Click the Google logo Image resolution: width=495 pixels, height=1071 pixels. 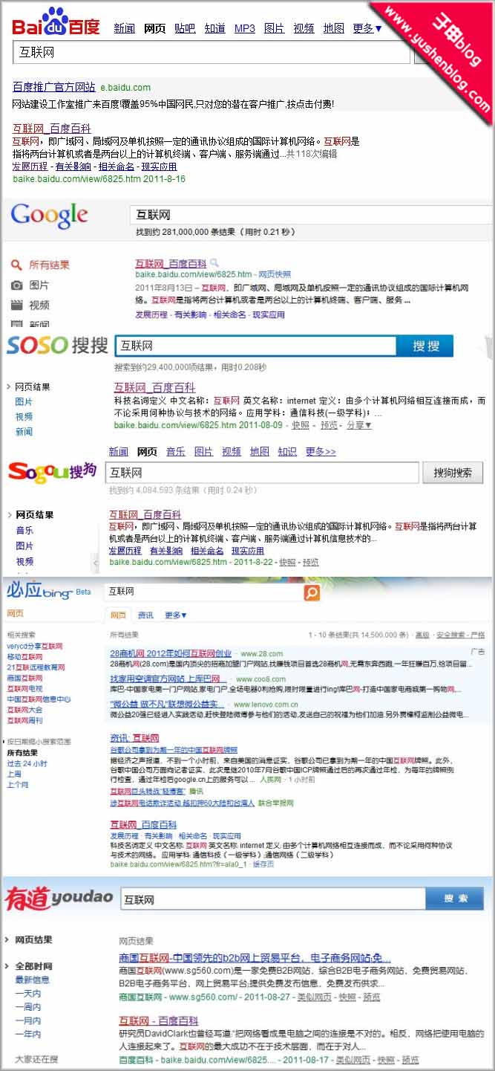(x=49, y=216)
